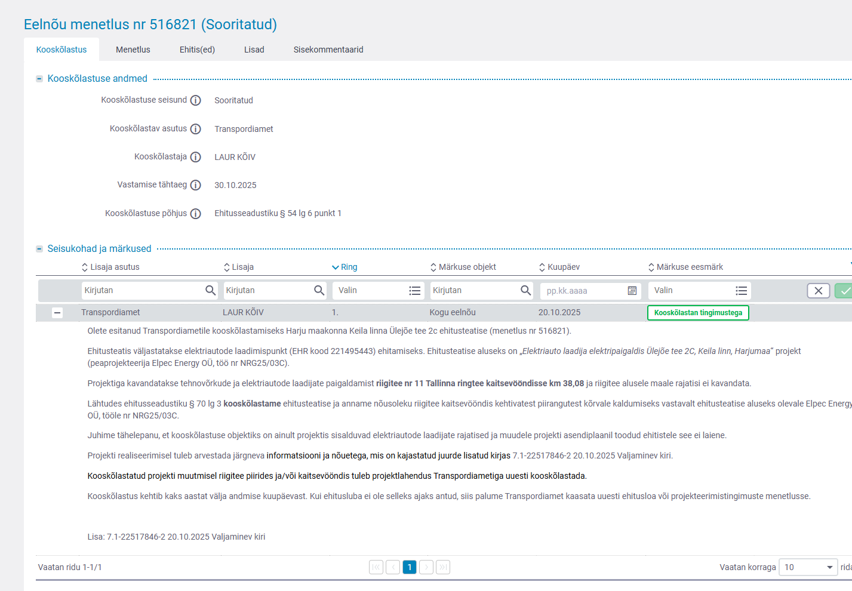The width and height of the screenshot is (852, 591).
Task: Click info icon next to Vastamise tähtaeg
Action: click(195, 185)
